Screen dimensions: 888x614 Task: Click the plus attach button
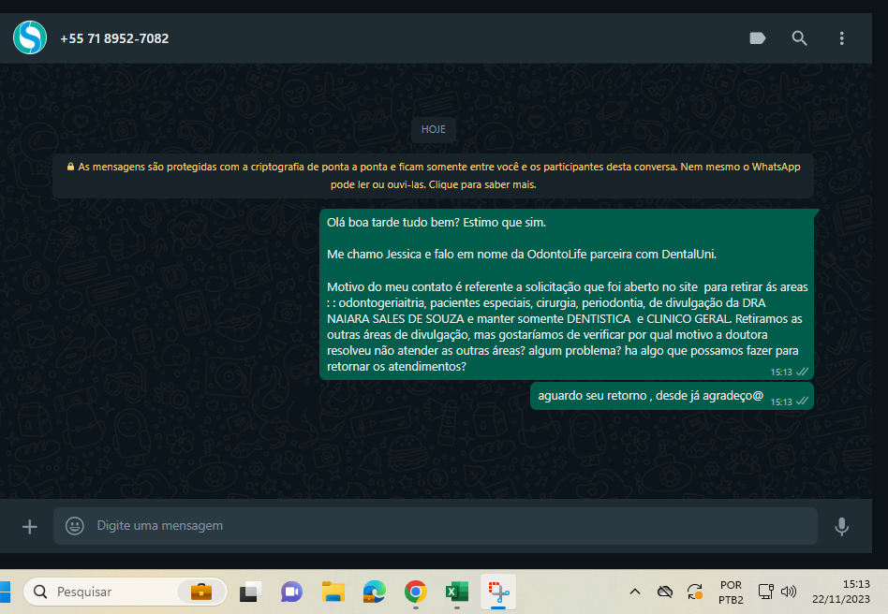click(x=29, y=526)
